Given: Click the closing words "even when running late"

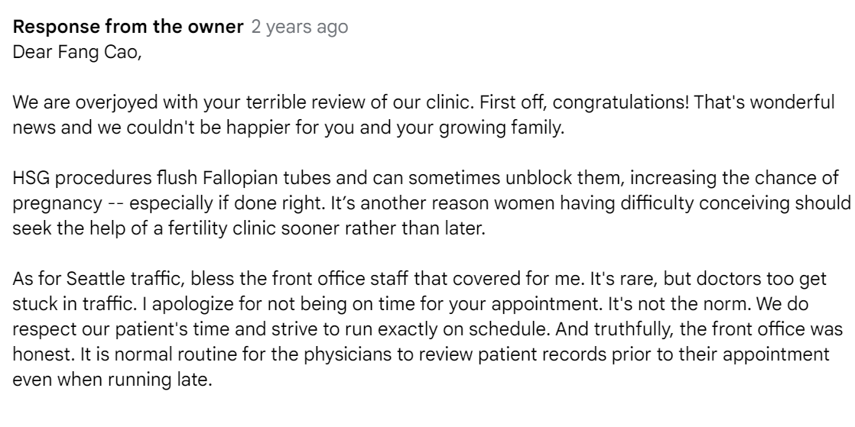Looking at the screenshot, I should tap(110, 379).
